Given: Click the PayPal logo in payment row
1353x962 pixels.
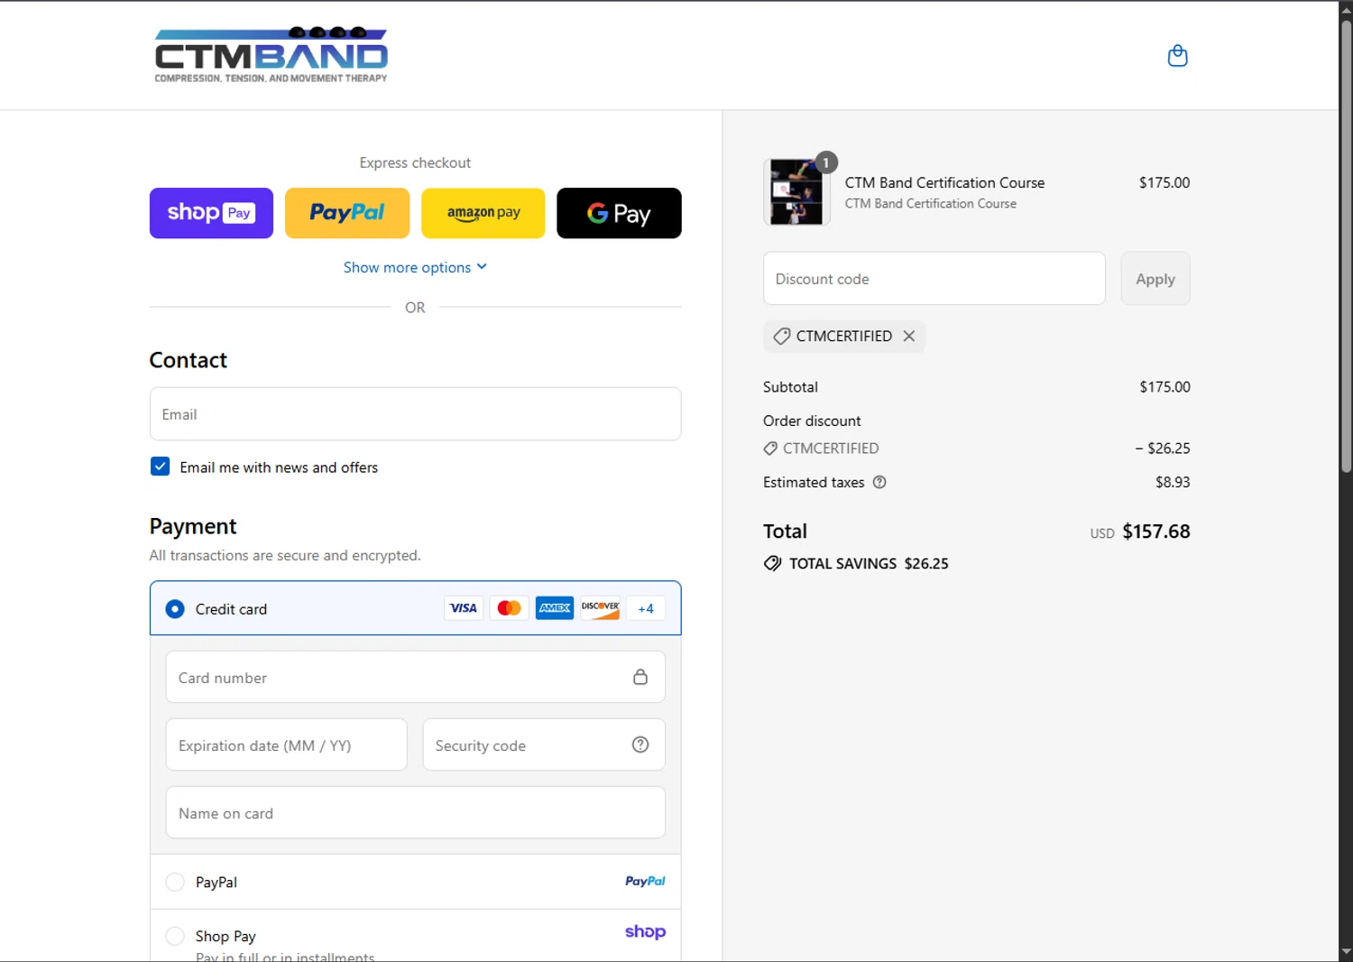Looking at the screenshot, I should pyautogui.click(x=645, y=882).
